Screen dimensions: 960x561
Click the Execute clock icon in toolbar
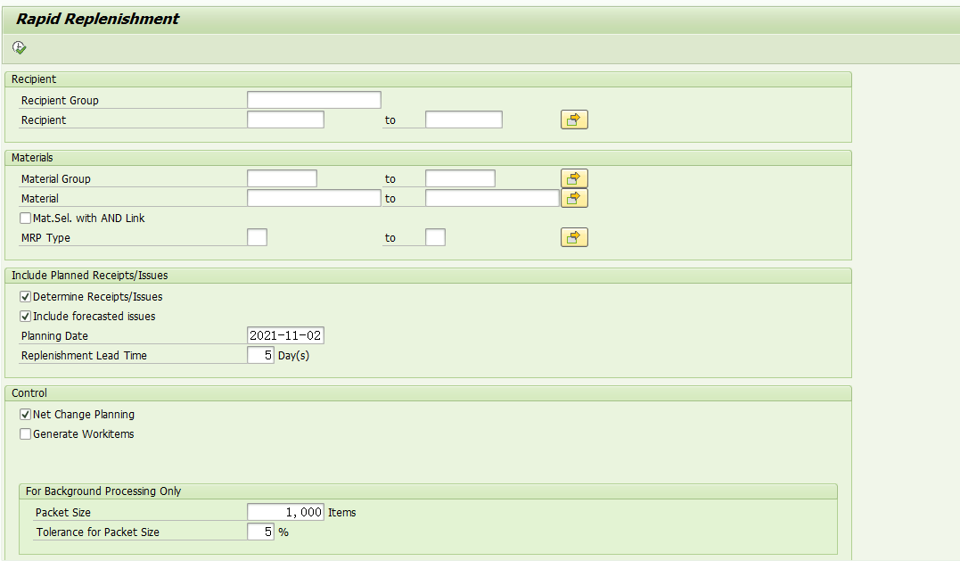tap(20, 48)
